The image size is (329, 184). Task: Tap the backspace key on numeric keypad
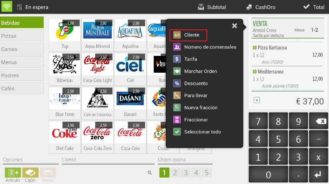(319, 121)
